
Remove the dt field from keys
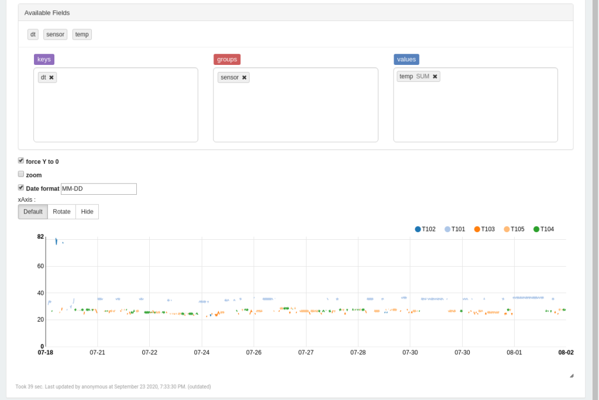point(51,77)
